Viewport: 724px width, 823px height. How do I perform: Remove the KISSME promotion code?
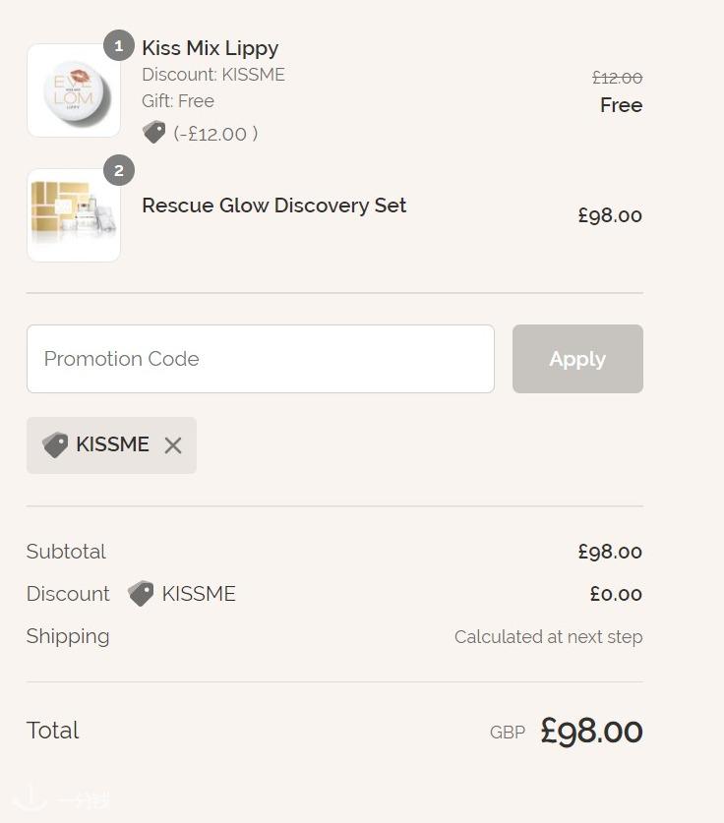pos(173,445)
